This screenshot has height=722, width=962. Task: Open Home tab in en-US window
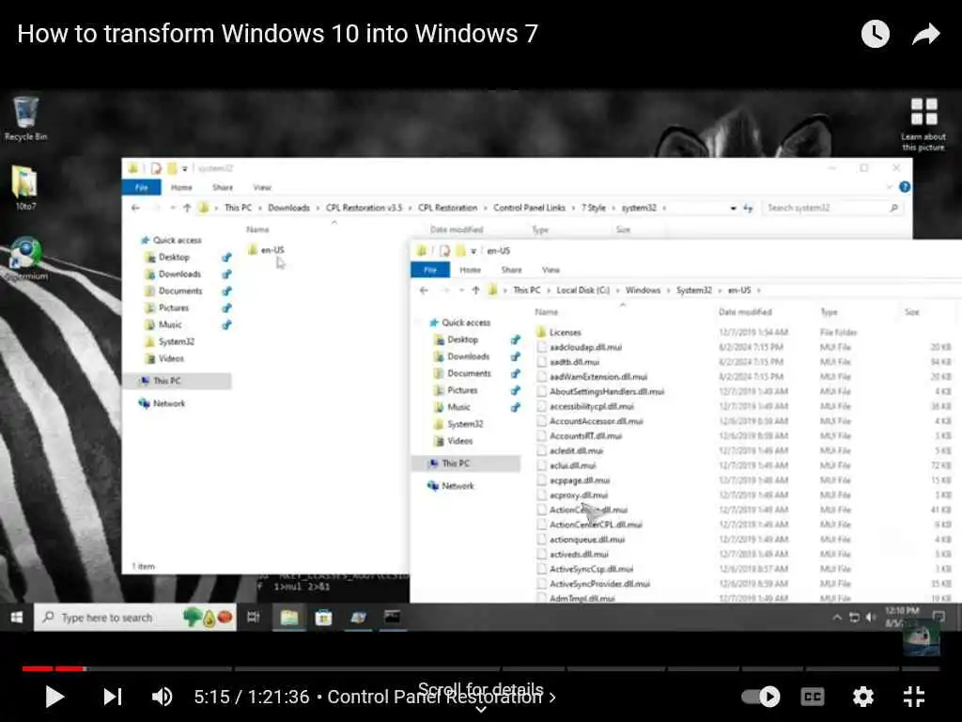click(470, 270)
